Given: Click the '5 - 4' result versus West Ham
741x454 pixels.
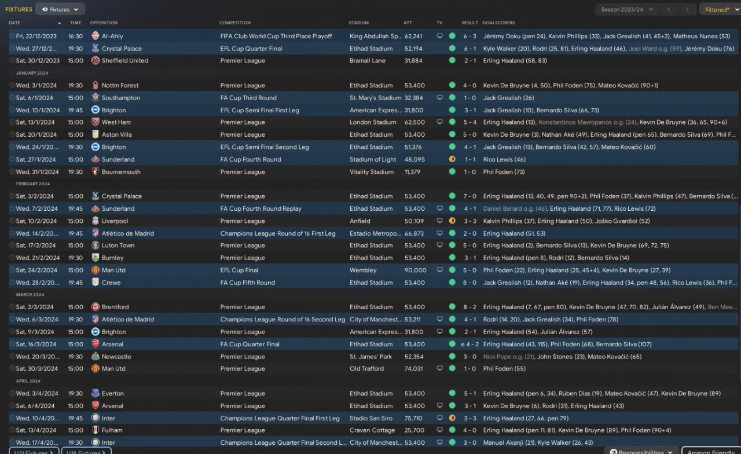Looking at the screenshot, I should coord(470,122).
